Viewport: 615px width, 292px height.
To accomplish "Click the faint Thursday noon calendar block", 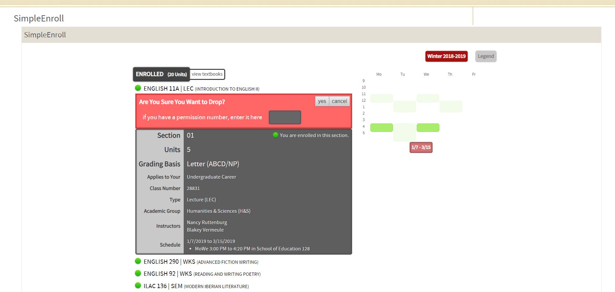I will click(451, 107).
